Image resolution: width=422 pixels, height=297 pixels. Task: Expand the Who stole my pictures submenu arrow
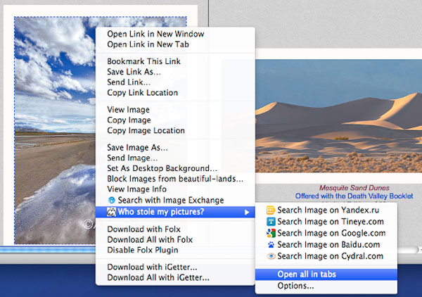[246, 213]
